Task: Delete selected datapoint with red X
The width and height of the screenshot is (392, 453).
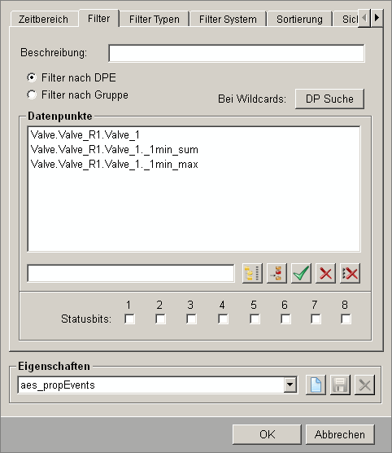Action: click(x=325, y=273)
